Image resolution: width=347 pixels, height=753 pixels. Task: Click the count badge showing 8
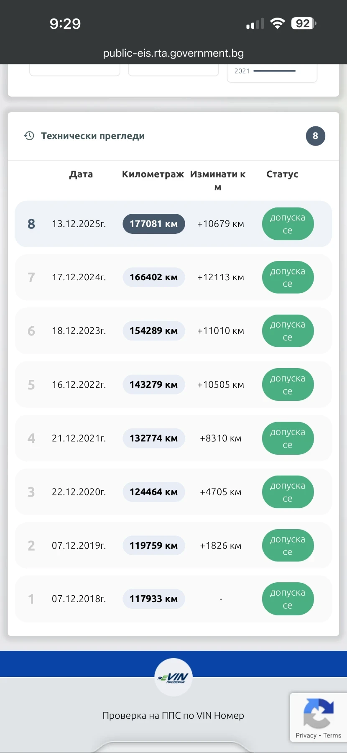click(315, 136)
